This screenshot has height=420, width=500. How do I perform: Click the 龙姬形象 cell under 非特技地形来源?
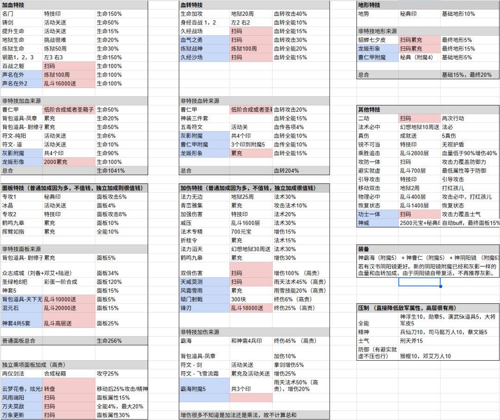point(378,49)
